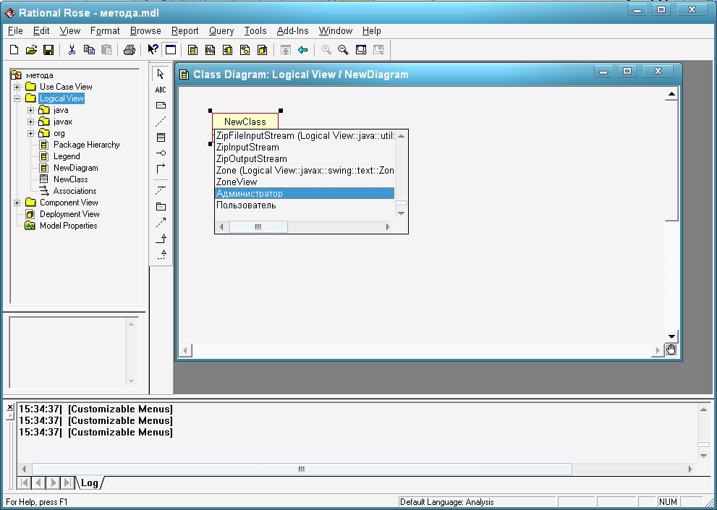
Task: Select Associations node in browser tree
Action: [x=75, y=191]
